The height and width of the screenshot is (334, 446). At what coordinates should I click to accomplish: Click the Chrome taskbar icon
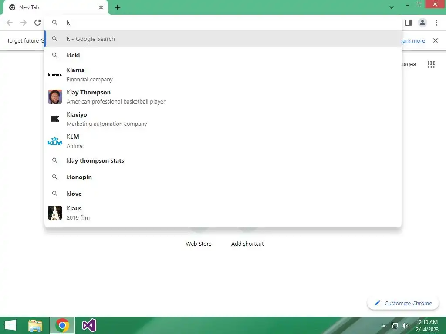coord(62,325)
